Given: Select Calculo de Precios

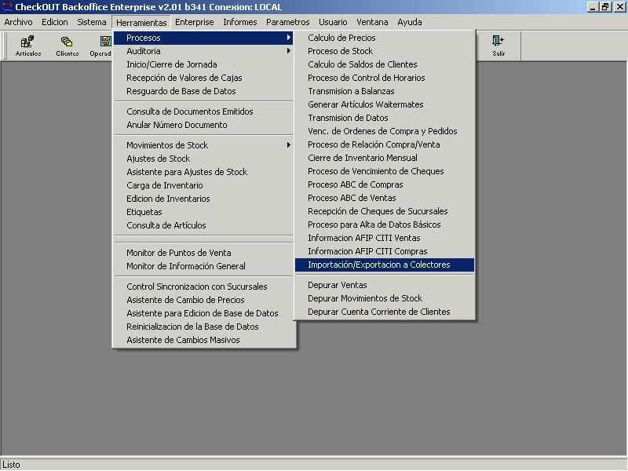Looking at the screenshot, I should (385, 38).
